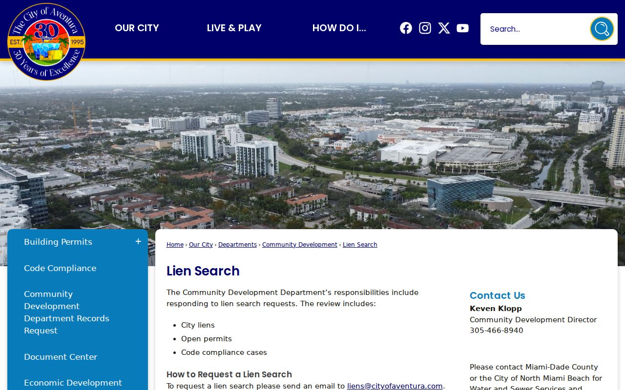Screen dimensions: 625x390
Task: Click the 'Code compliance cases' bullet
Action: tap(224, 352)
